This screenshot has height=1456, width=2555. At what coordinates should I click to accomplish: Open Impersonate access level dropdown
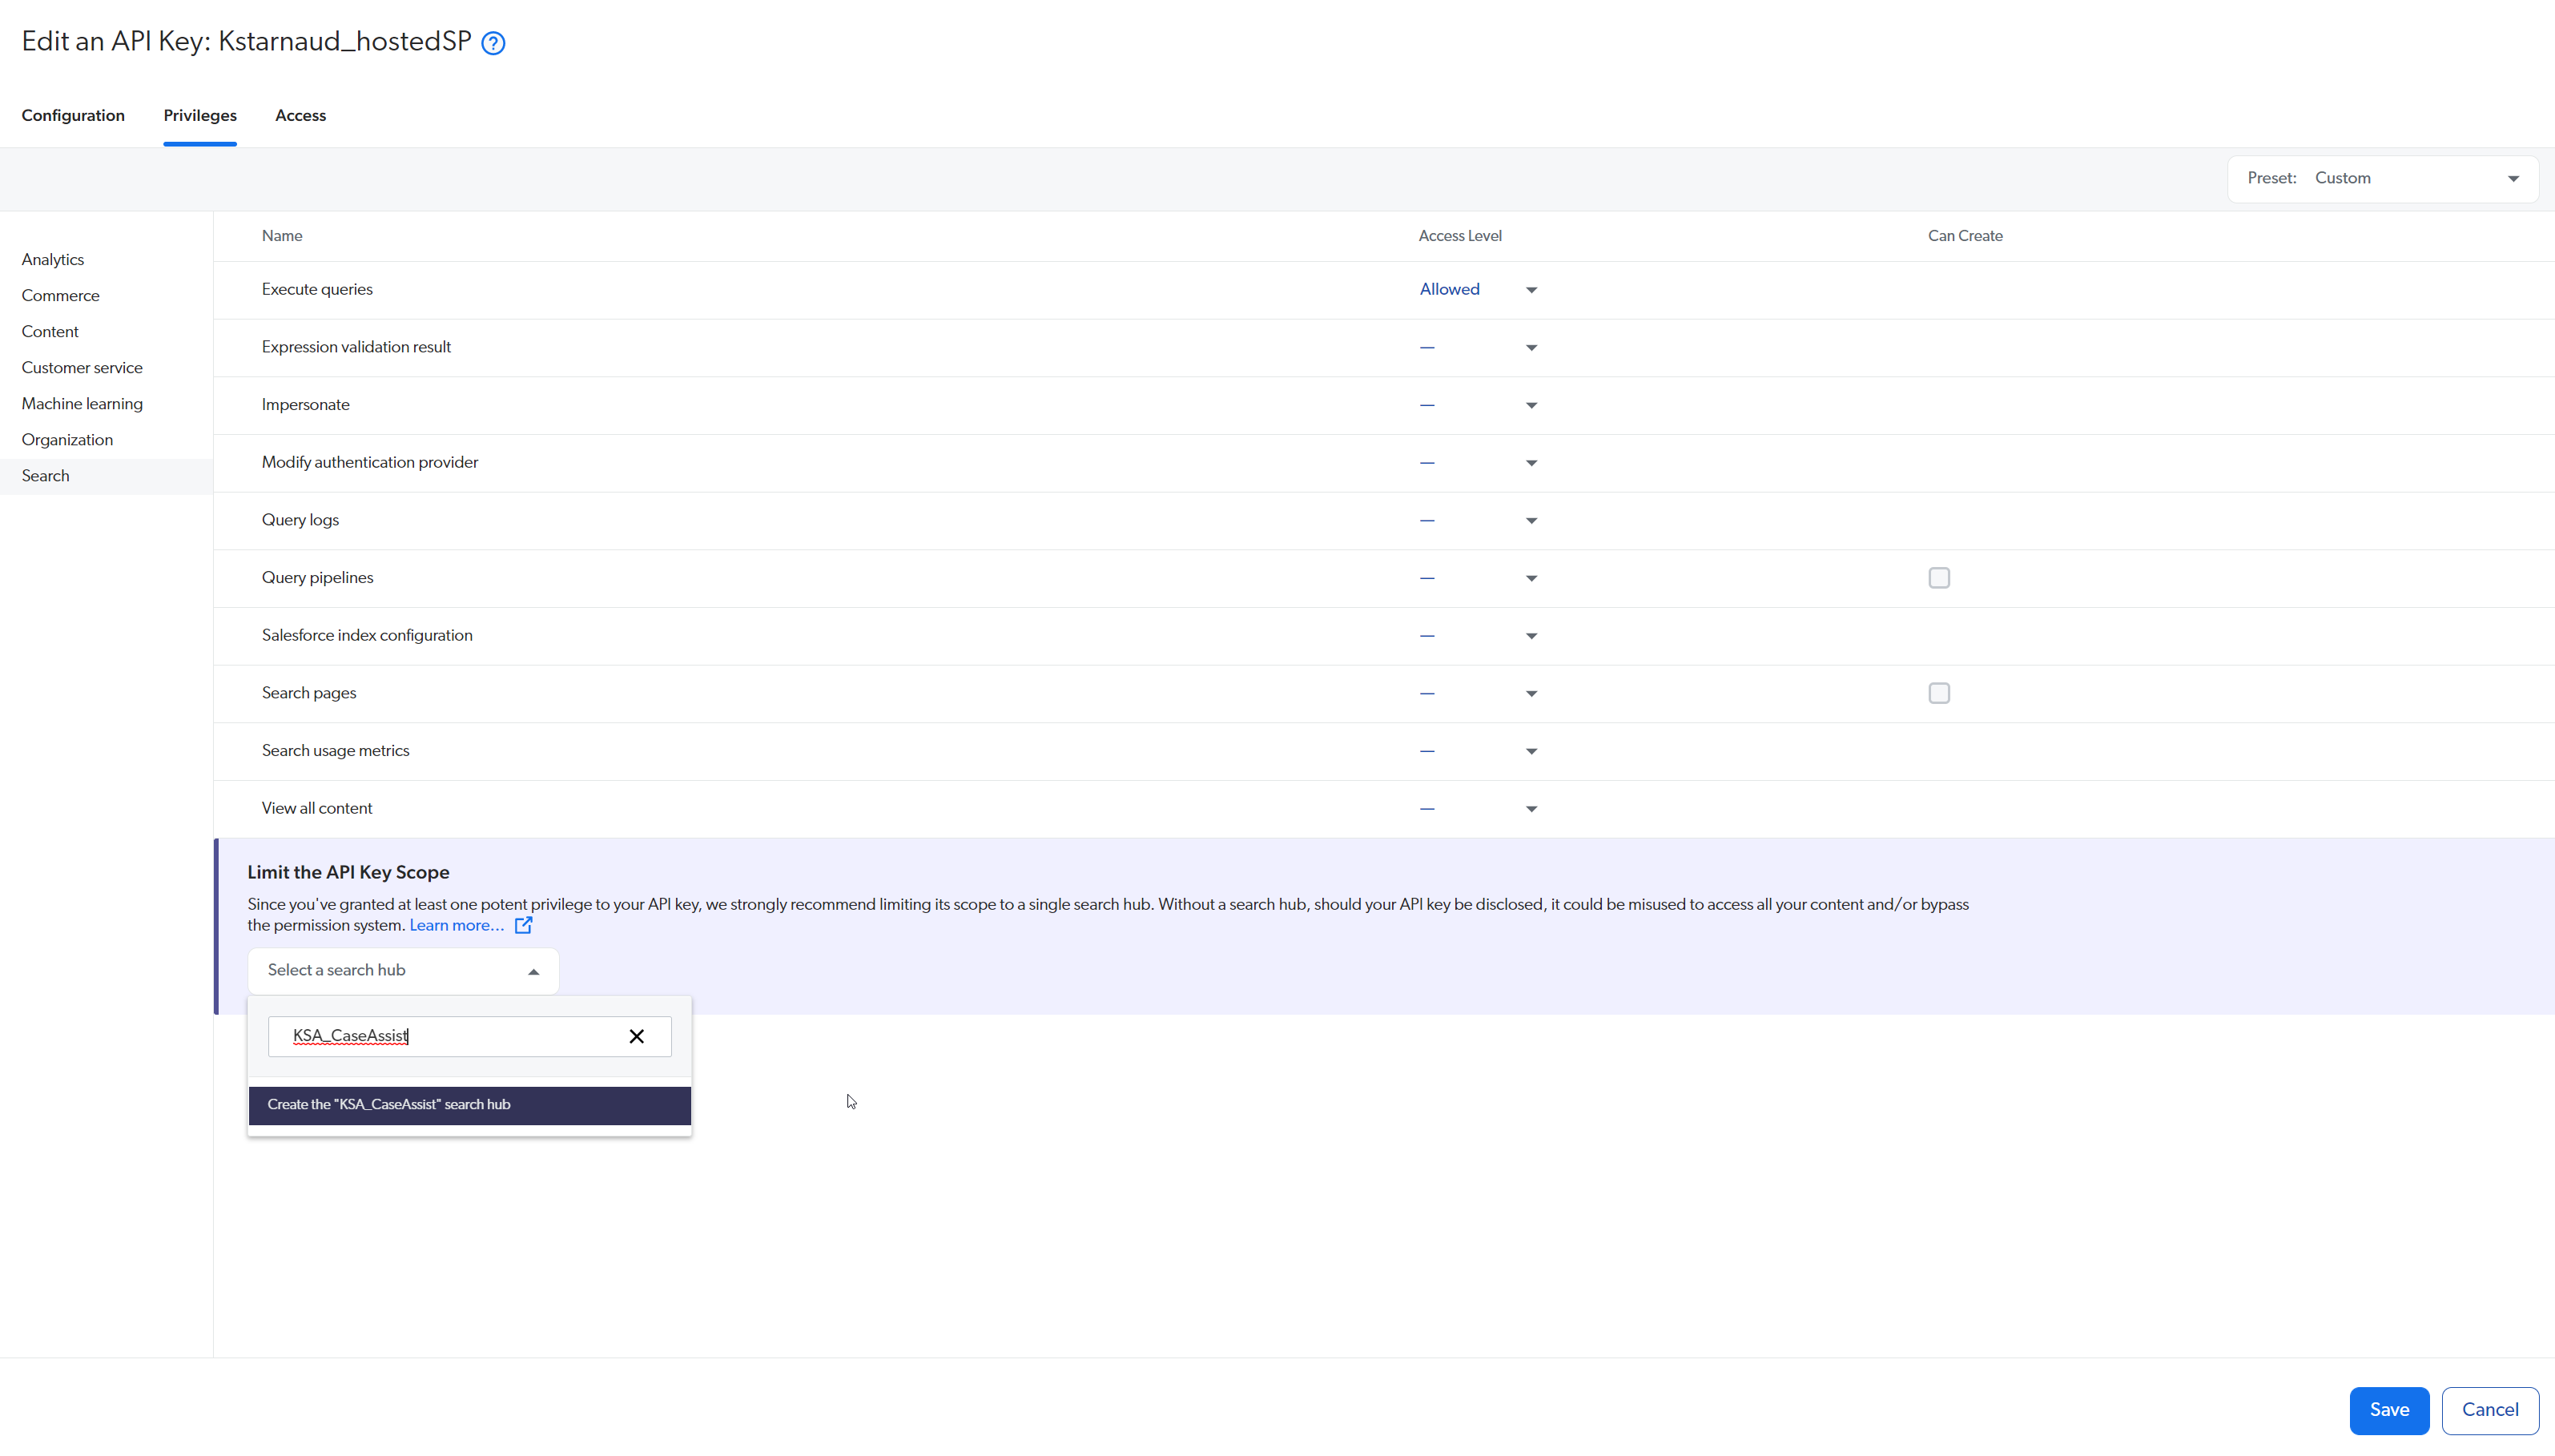click(x=1479, y=405)
